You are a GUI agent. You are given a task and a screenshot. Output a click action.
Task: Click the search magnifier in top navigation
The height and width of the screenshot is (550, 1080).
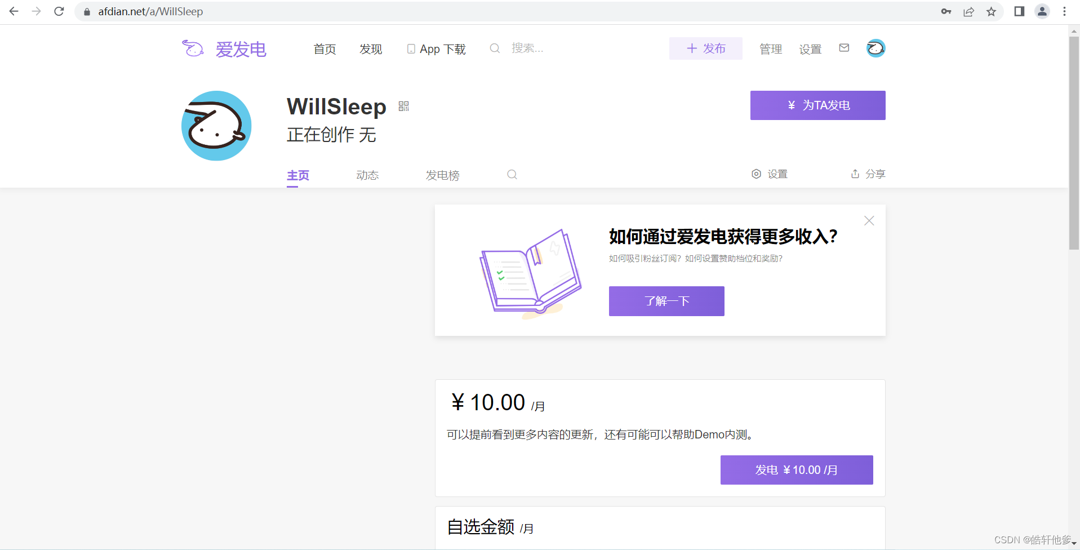point(495,48)
